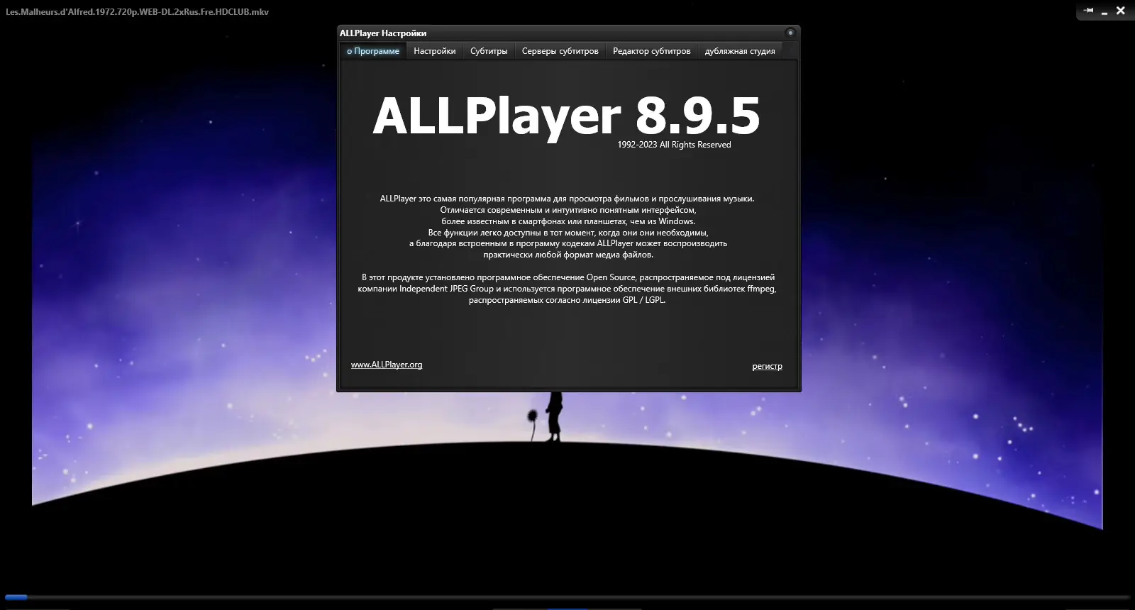Click the 'ALLPlayer Настройки' dialog title
Image resolution: width=1135 pixels, height=610 pixels.
[383, 33]
